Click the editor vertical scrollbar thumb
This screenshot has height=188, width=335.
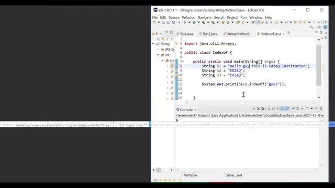(319, 65)
